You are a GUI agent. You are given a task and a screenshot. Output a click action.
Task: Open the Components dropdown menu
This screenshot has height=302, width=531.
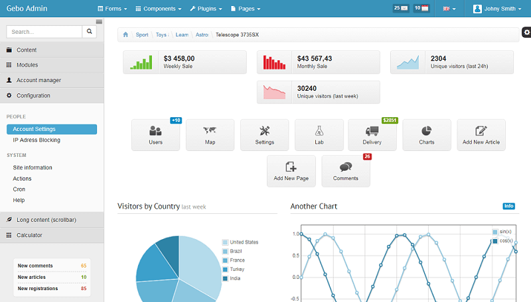(159, 9)
